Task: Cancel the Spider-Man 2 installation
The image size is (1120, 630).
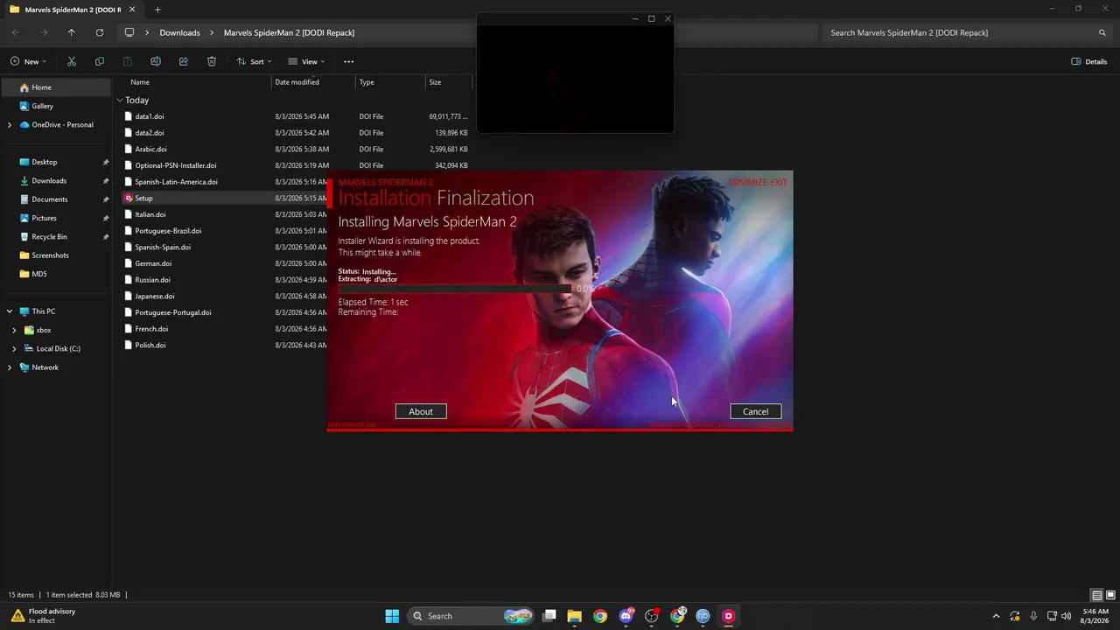Action: coord(755,411)
